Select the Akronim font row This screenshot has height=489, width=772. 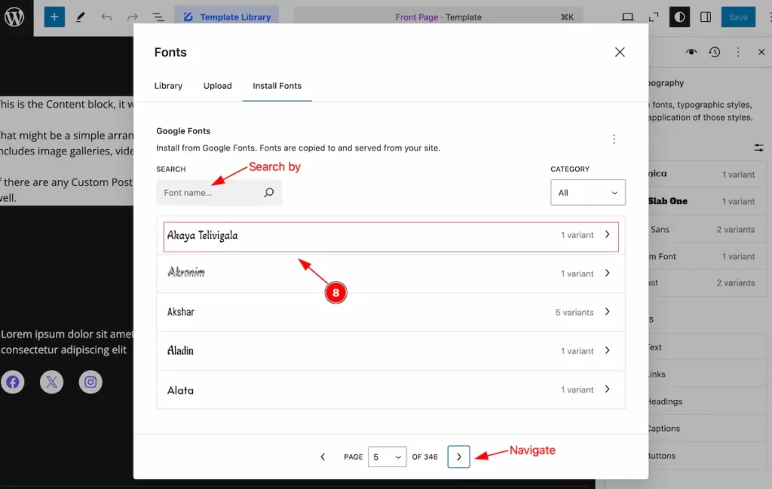(x=391, y=274)
